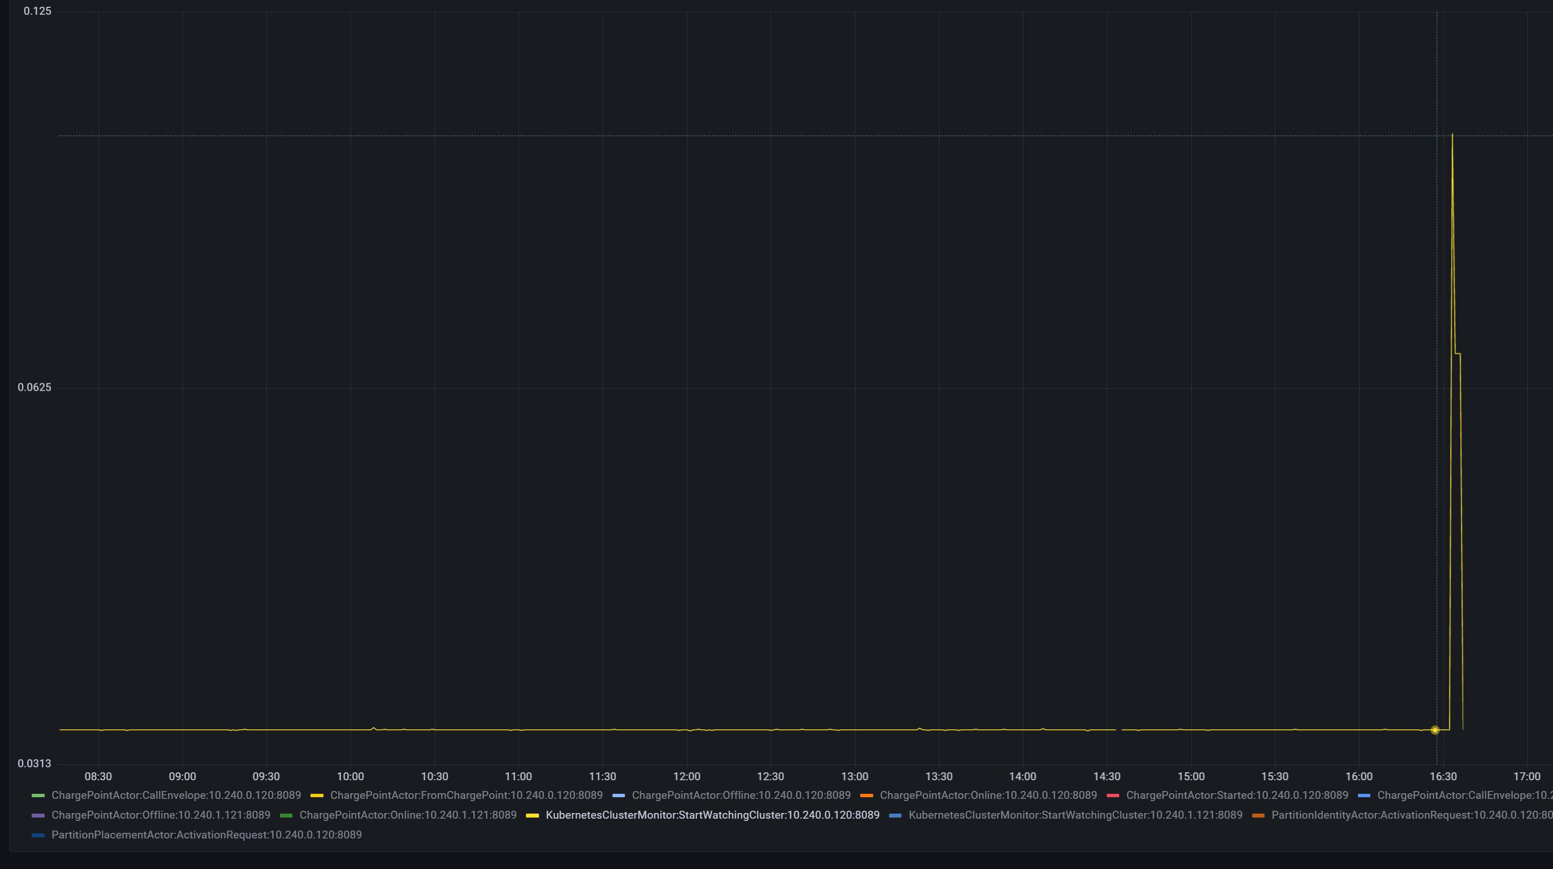
Task: Open green color swatch for CallEnvelope 10.240.0.120
Action: click(x=38, y=795)
